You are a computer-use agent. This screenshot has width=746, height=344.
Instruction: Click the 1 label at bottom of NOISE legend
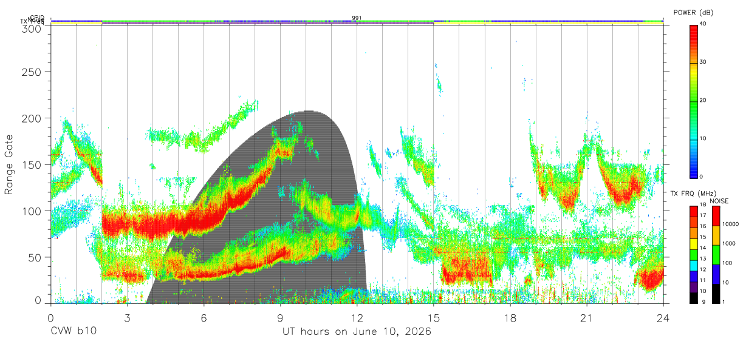coord(722,302)
